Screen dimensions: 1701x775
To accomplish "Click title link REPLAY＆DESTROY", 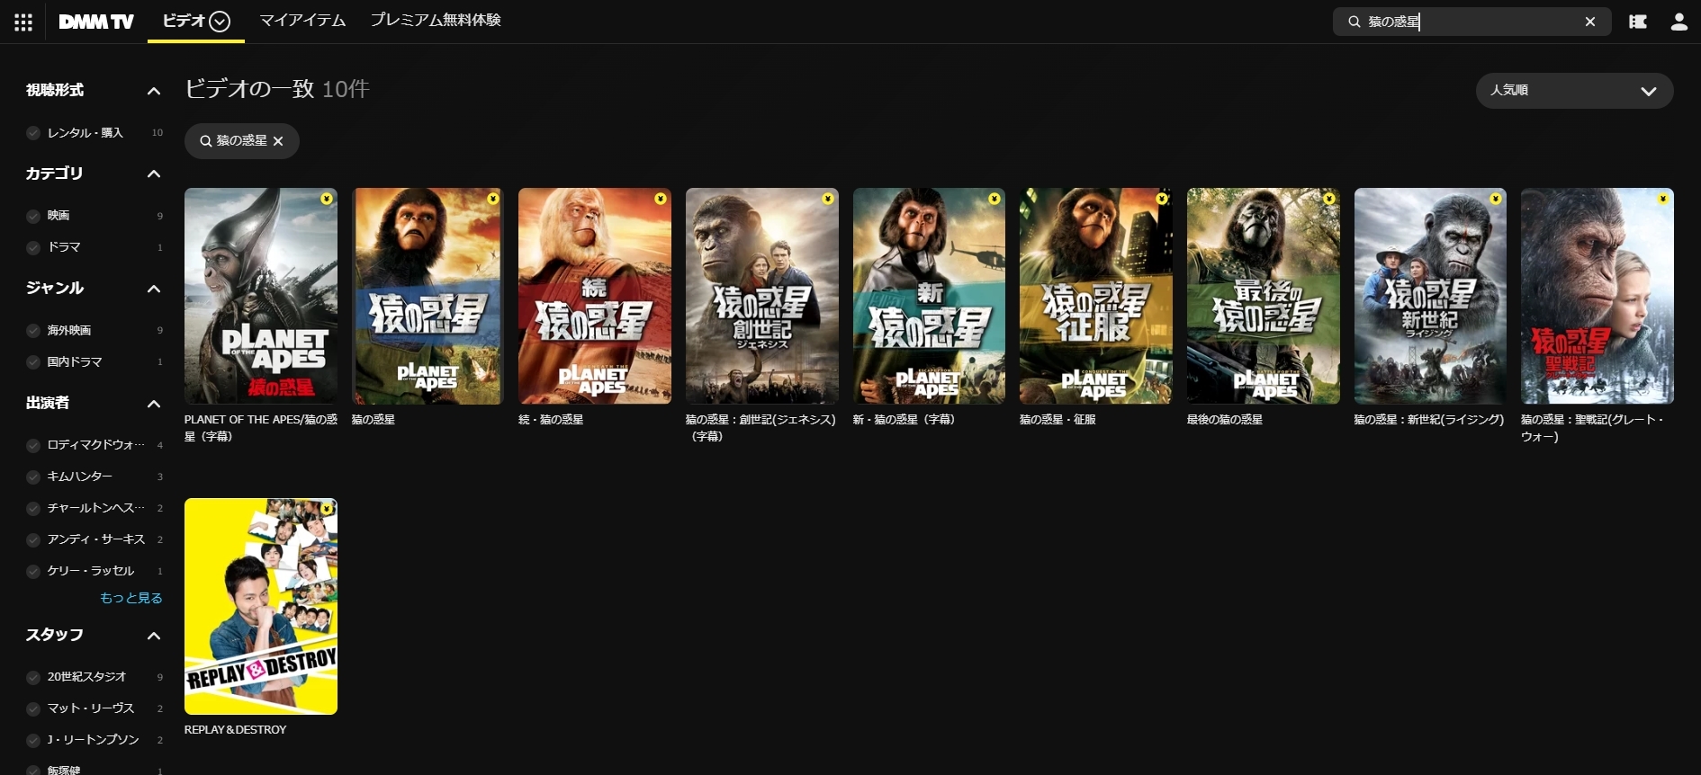I will [x=236, y=730].
